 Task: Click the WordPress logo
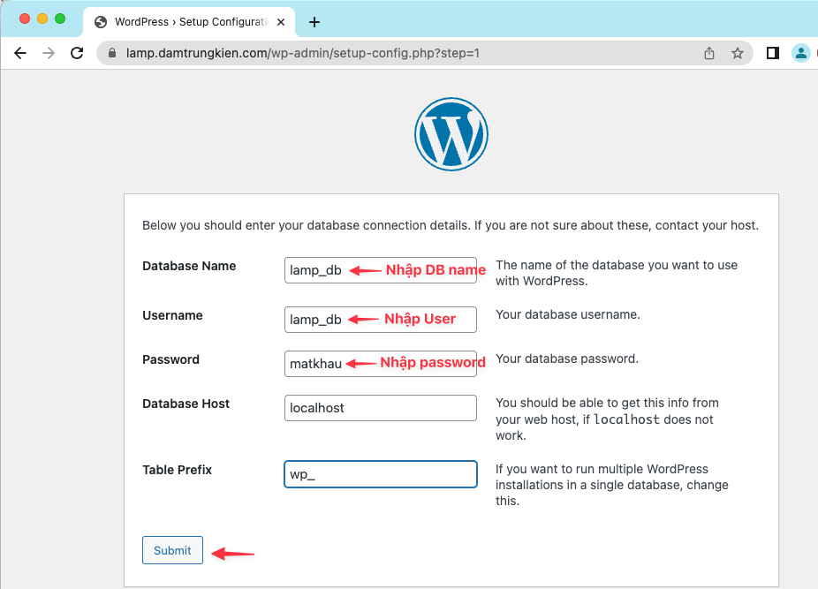tap(451, 134)
